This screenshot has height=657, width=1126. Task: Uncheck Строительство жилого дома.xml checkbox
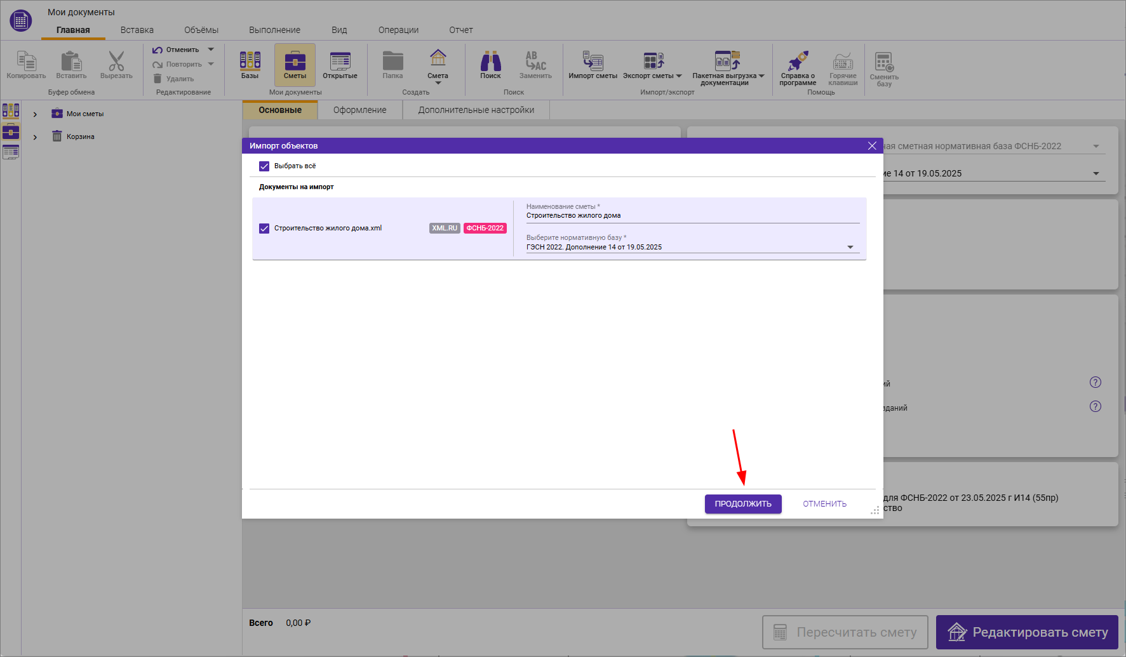point(264,229)
